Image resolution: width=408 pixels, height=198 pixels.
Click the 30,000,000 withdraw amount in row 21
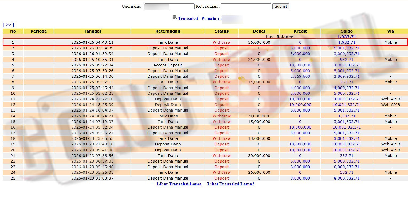tap(259, 156)
